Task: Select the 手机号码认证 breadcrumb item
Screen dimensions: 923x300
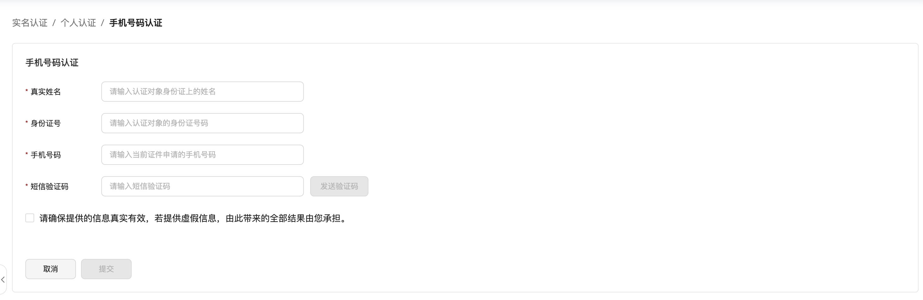Action: pos(135,23)
